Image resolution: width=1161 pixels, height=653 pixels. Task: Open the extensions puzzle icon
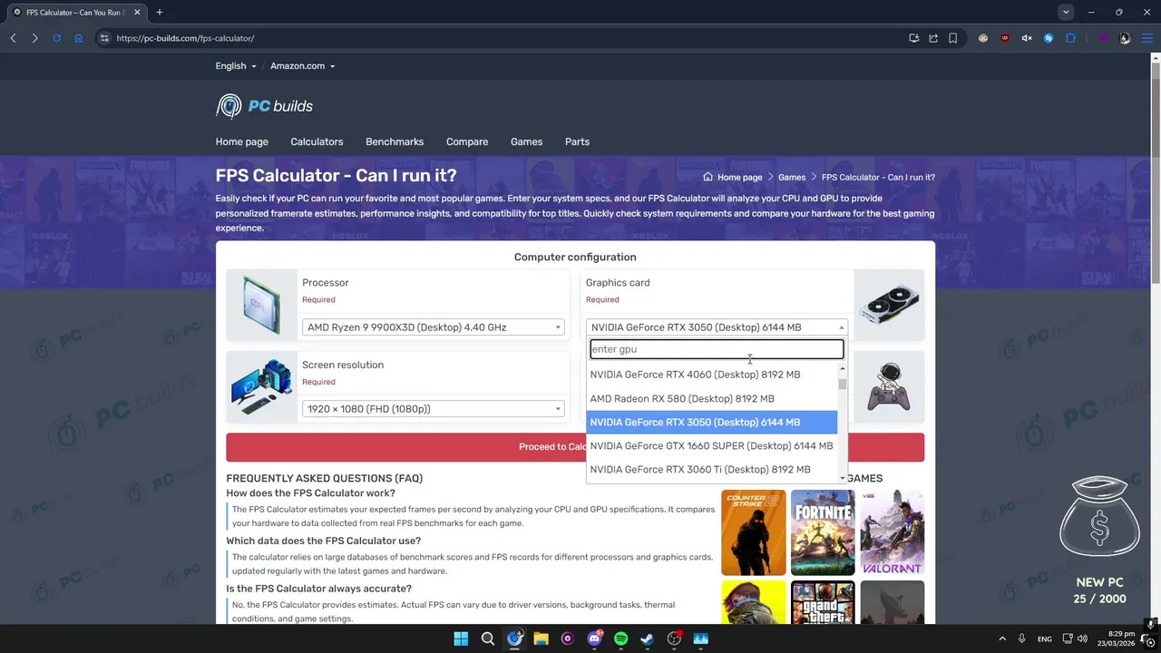tap(1070, 38)
